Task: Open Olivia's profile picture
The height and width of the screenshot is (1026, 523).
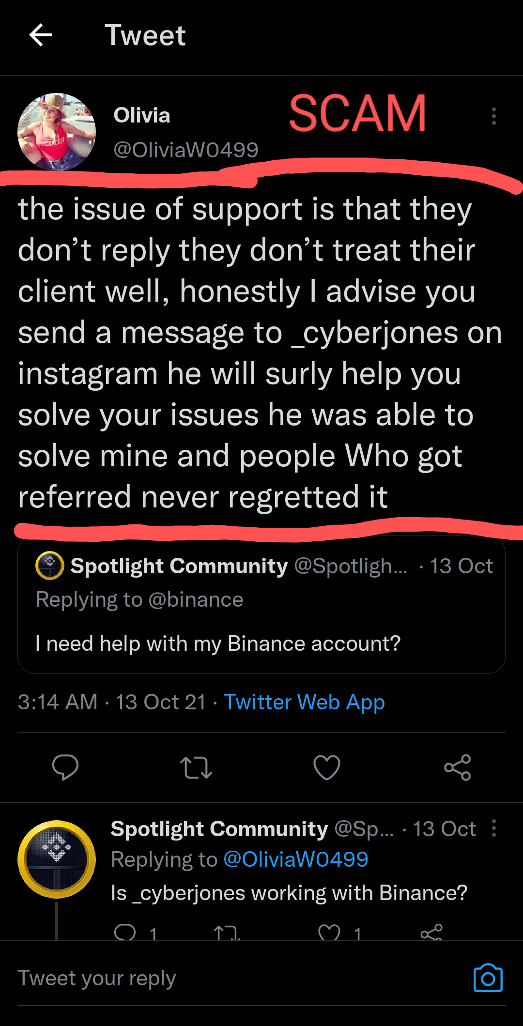Action: (x=57, y=132)
